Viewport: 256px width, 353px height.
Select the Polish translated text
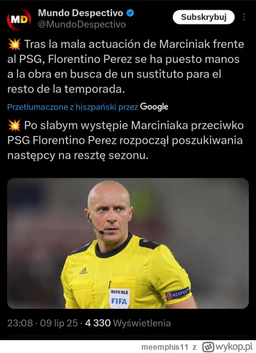(125, 141)
